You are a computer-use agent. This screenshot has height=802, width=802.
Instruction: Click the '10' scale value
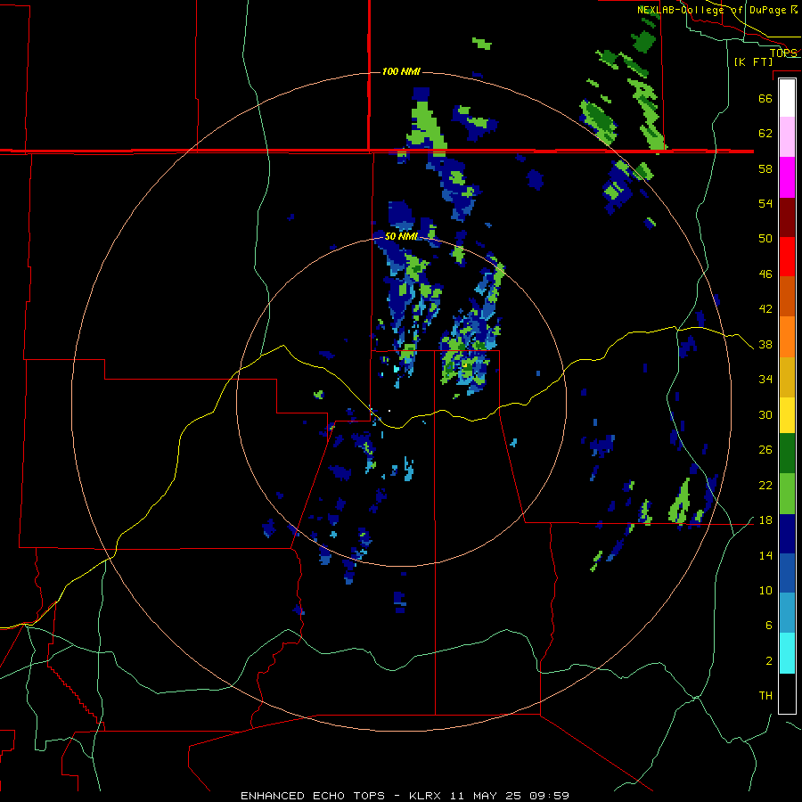(765, 591)
